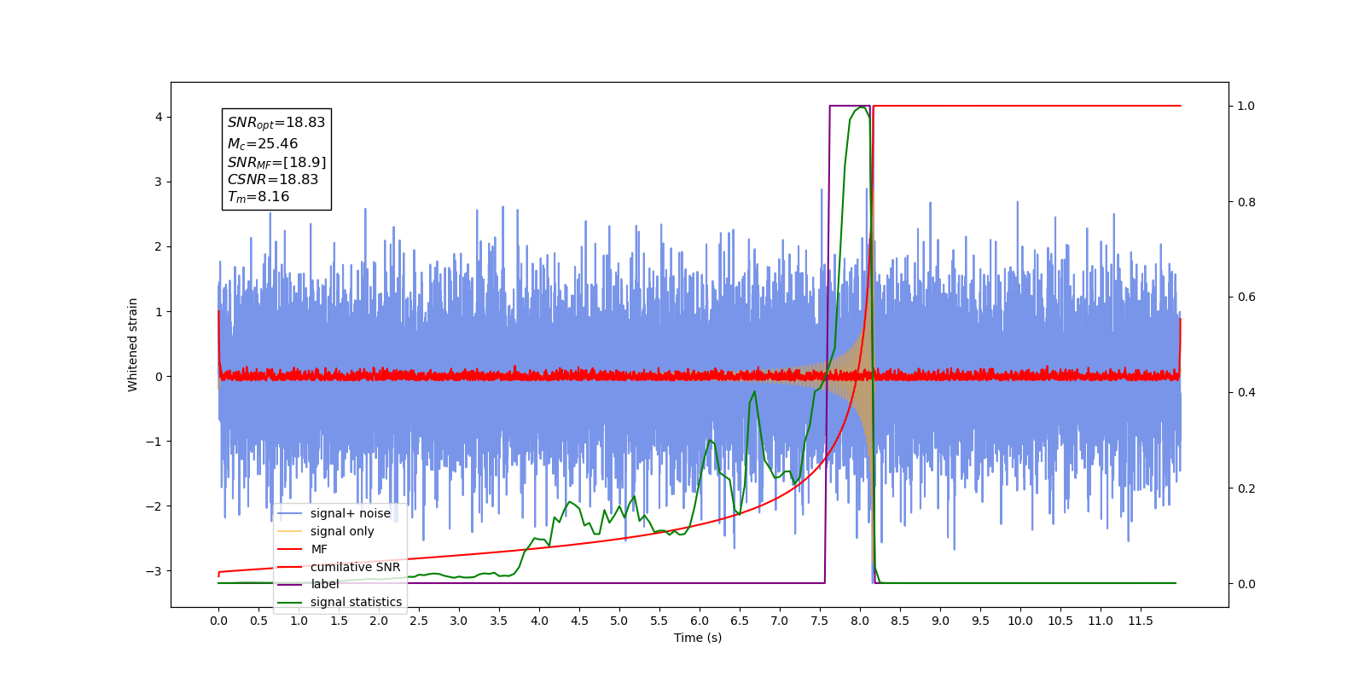
Task: Click the x-axis tick label 11.5
Action: [1141, 621]
